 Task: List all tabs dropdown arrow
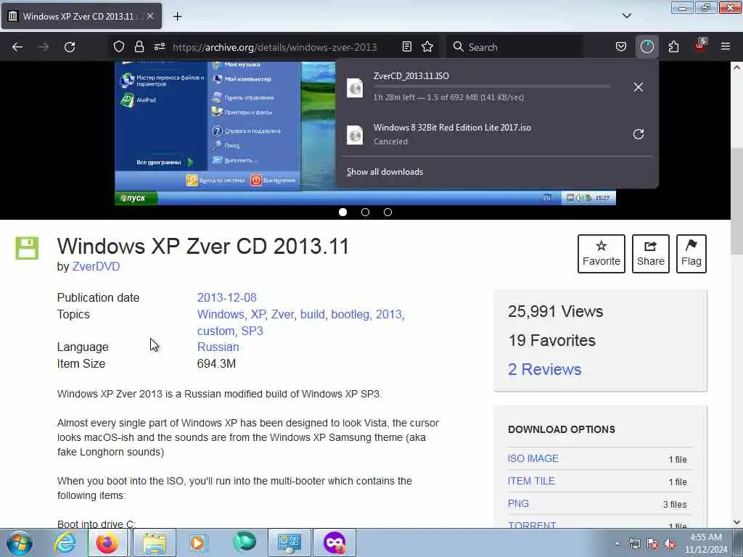pyautogui.click(x=626, y=16)
